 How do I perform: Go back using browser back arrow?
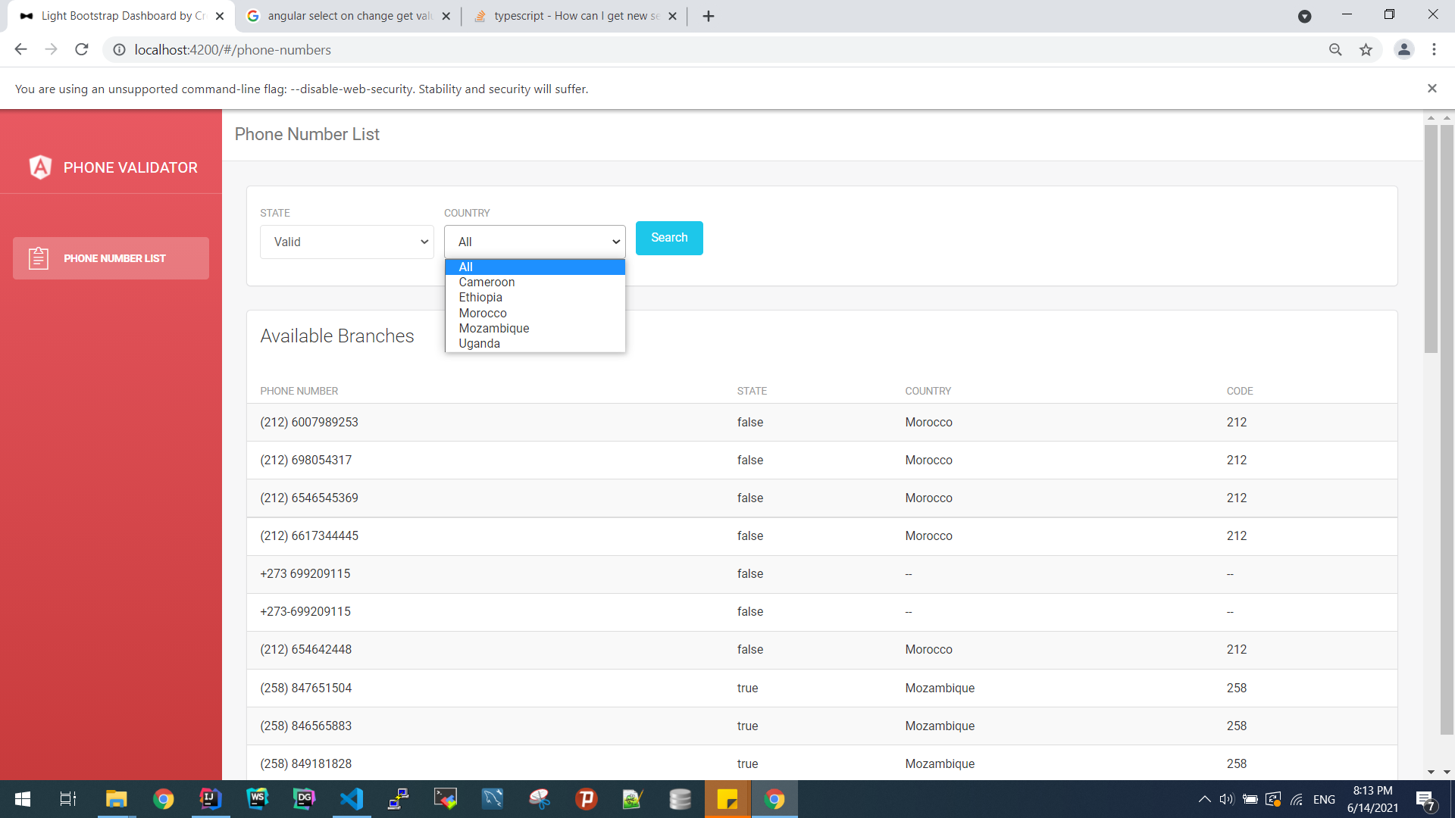(20, 50)
